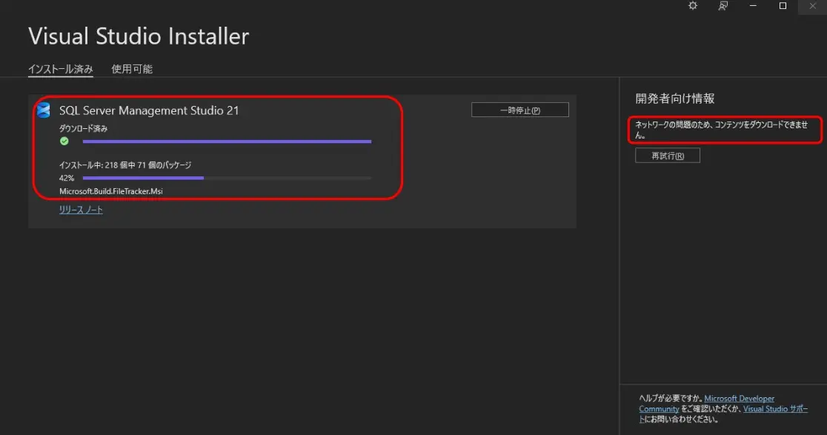Image resolution: width=827 pixels, height=435 pixels.
Task: Click the Visual Studio Installer title text
Action: pyautogui.click(x=138, y=36)
